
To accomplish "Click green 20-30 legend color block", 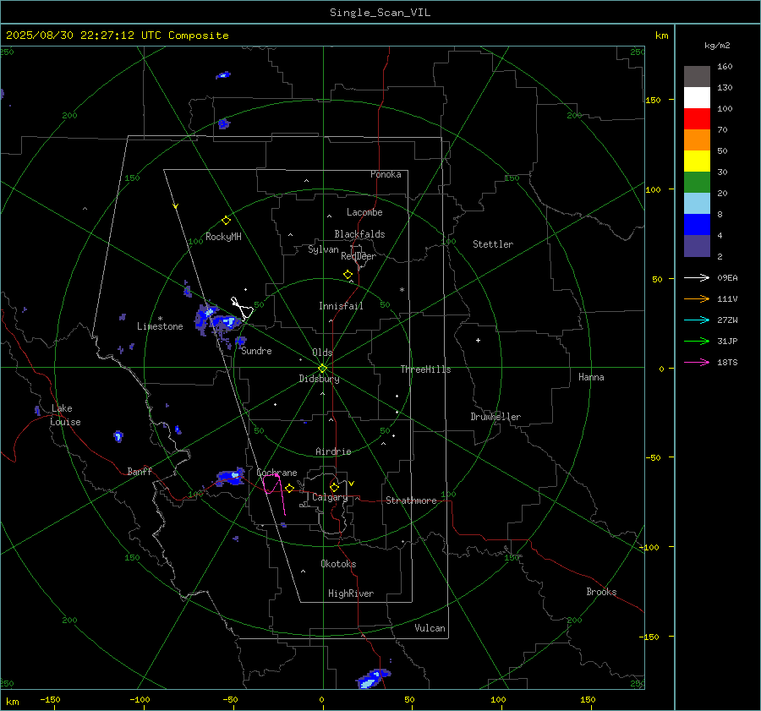I will click(697, 183).
